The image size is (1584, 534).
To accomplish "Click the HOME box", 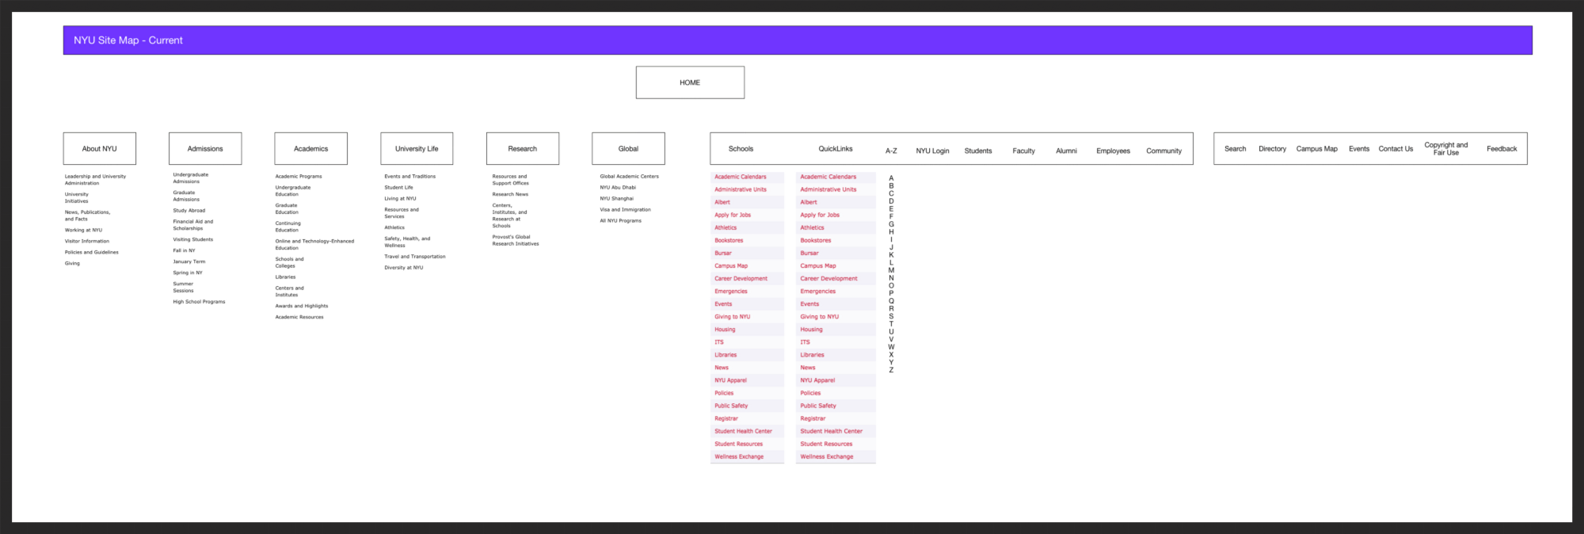I will tap(690, 82).
